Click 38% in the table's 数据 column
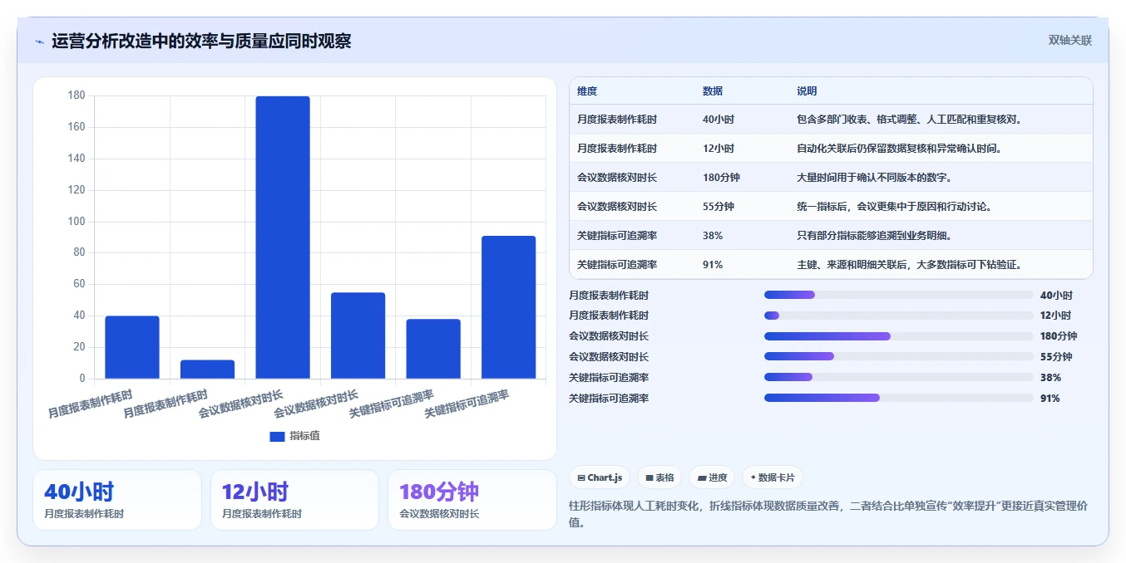This screenshot has height=563, width=1126. (713, 236)
